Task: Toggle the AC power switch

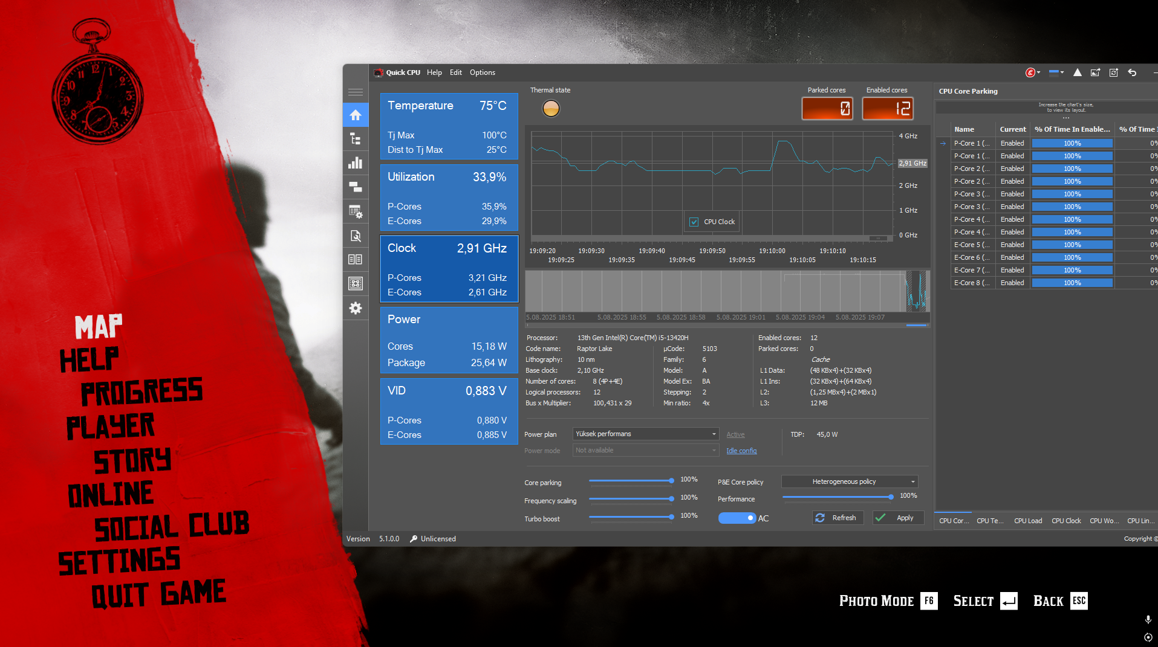Action: [x=737, y=518]
